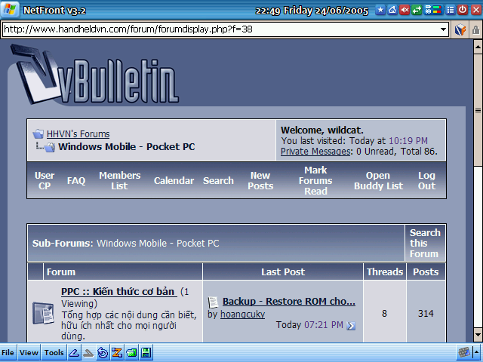The height and width of the screenshot is (362, 483).
Task: Open Calendar in navbar
Action: coord(174,180)
